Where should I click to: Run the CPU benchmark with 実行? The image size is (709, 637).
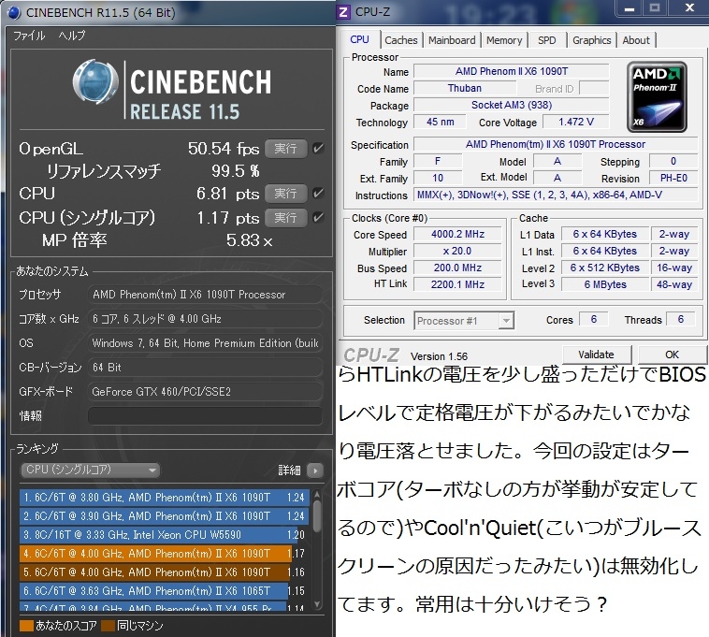[x=286, y=194]
